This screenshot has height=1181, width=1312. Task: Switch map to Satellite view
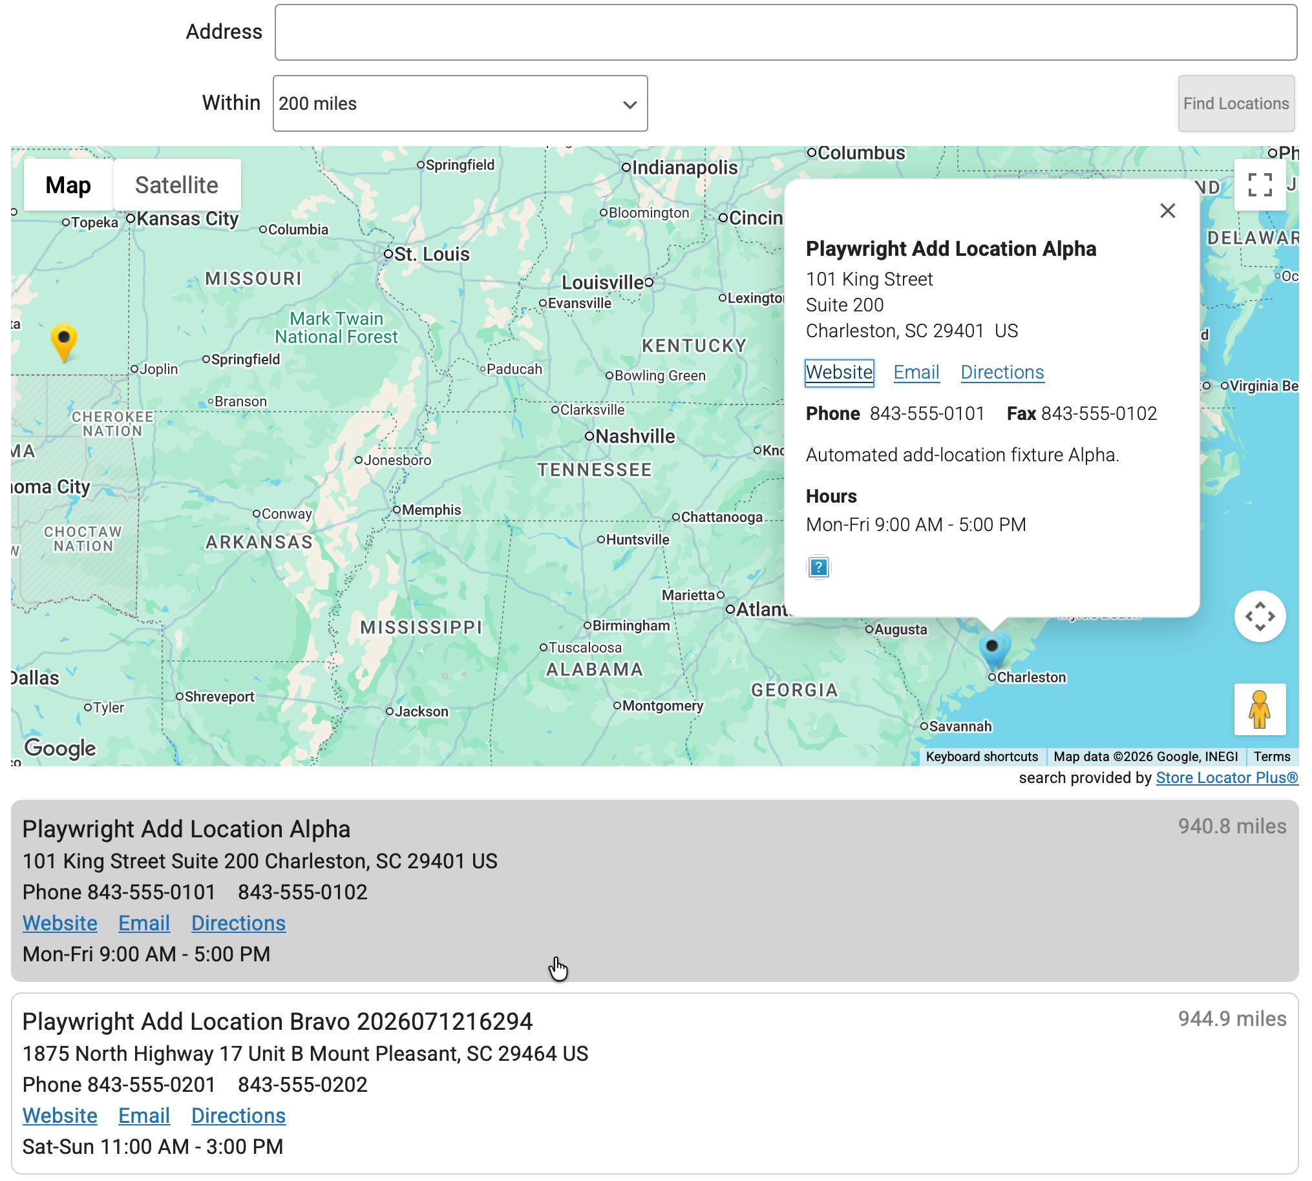pyautogui.click(x=176, y=185)
